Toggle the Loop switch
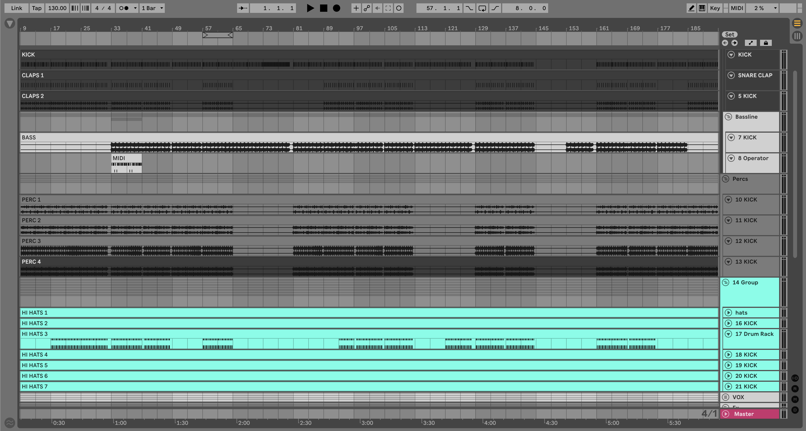The height and width of the screenshot is (431, 806). 482,8
